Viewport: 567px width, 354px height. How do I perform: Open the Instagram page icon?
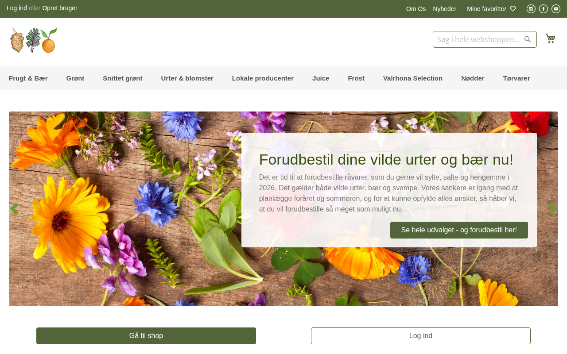coord(531,9)
